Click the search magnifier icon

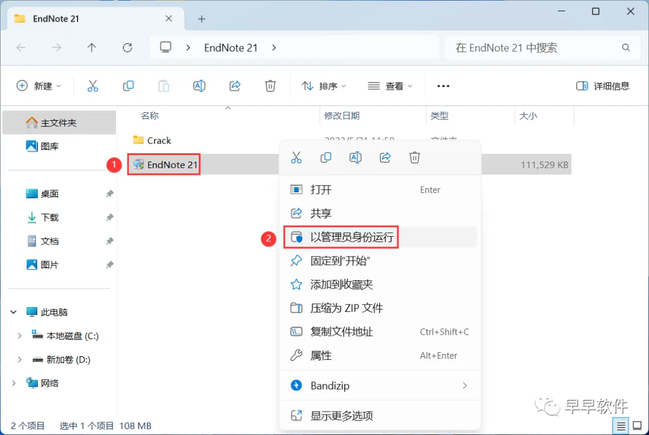coord(626,47)
